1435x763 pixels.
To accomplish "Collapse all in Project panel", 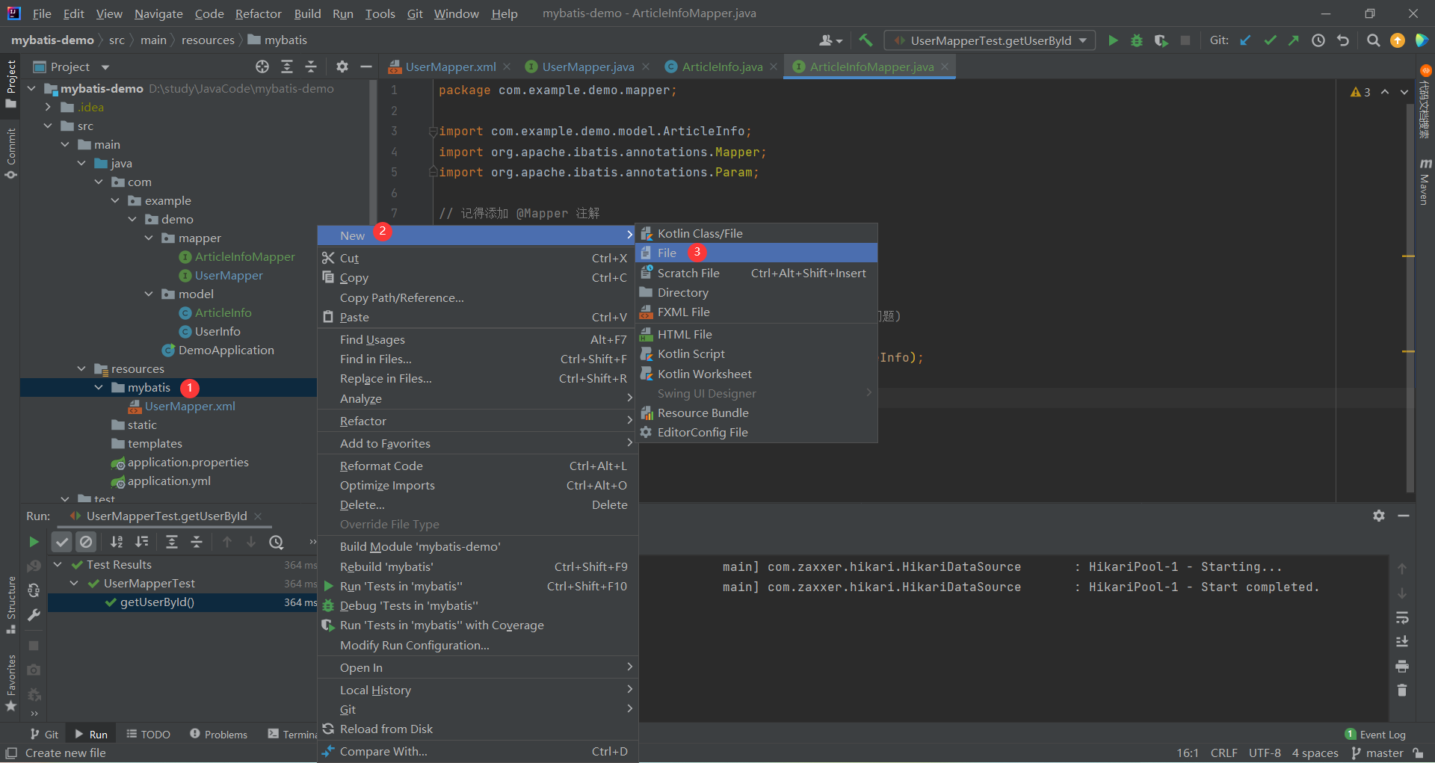I will coord(311,67).
